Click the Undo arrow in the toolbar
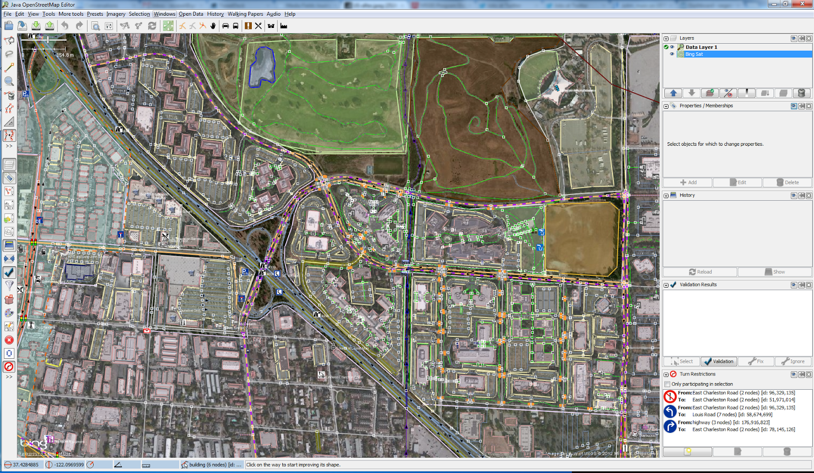The height and width of the screenshot is (473, 814). tap(65, 26)
